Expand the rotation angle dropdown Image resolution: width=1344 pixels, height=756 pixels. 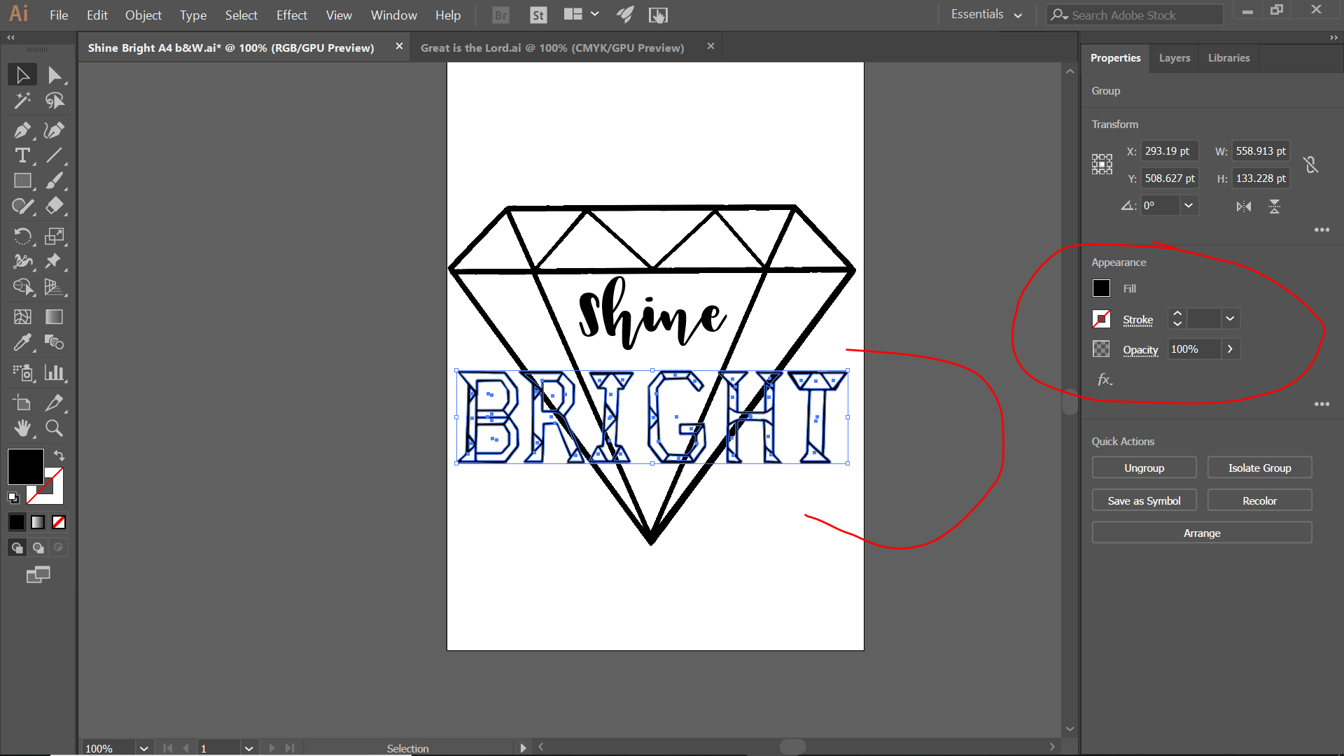click(1189, 206)
